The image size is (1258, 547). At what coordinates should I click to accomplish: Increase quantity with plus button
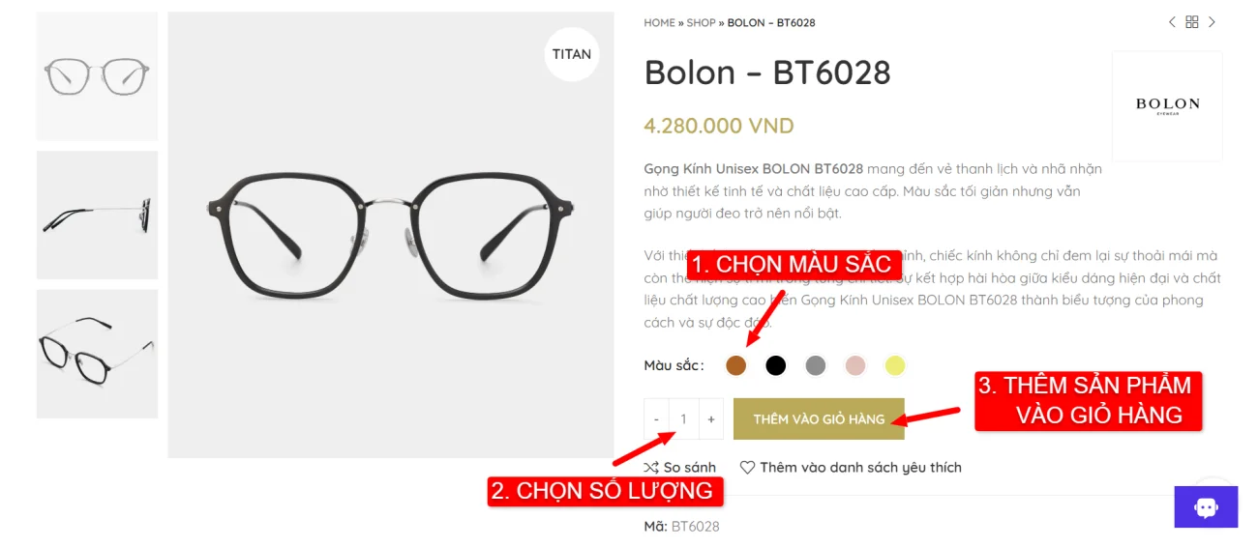point(711,418)
